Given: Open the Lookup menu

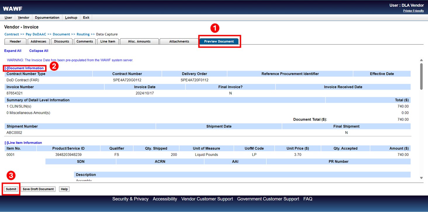Looking at the screenshot, I should [71, 18].
